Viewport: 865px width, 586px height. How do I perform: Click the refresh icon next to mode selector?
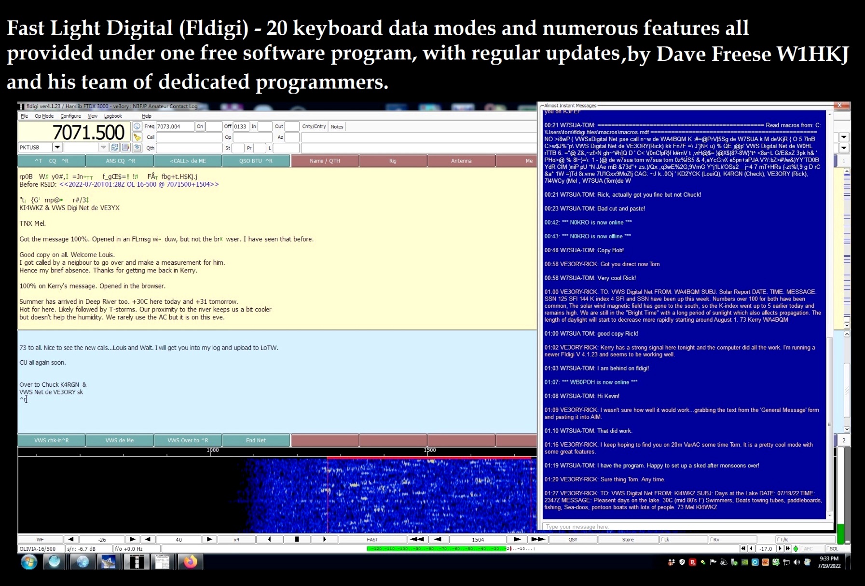tap(114, 148)
